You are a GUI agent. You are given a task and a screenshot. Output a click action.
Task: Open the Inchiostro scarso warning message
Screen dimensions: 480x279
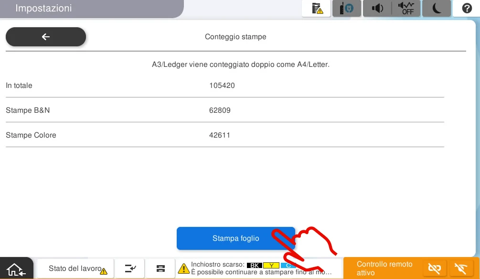(x=259, y=268)
